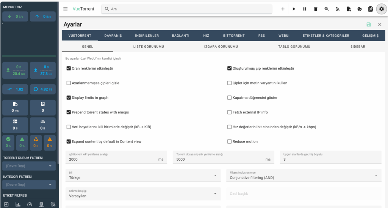Open the Dil language dropdown
Viewport: 388px width, 208px height.
(142, 175)
